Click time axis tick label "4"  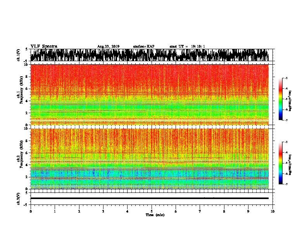[128, 211]
